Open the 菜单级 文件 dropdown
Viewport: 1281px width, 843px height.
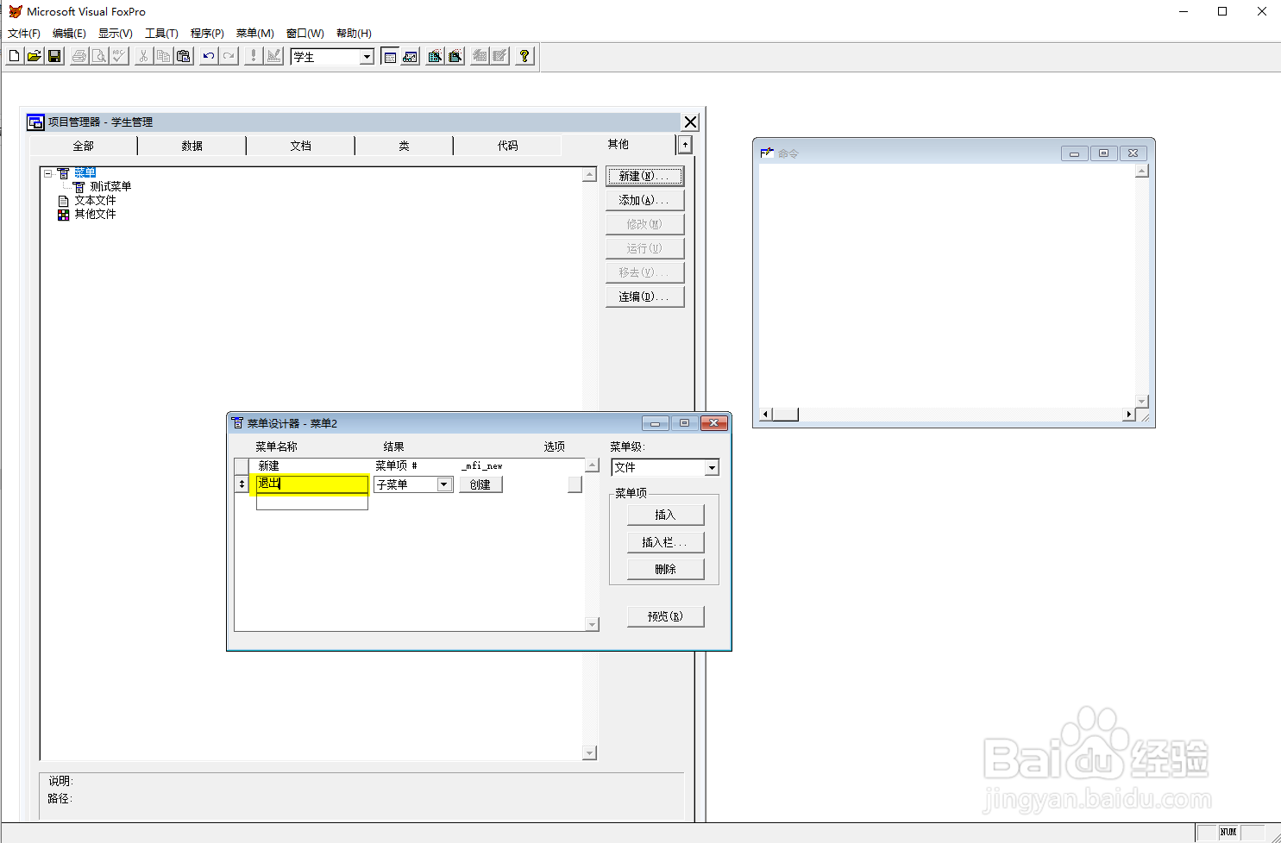pos(712,467)
